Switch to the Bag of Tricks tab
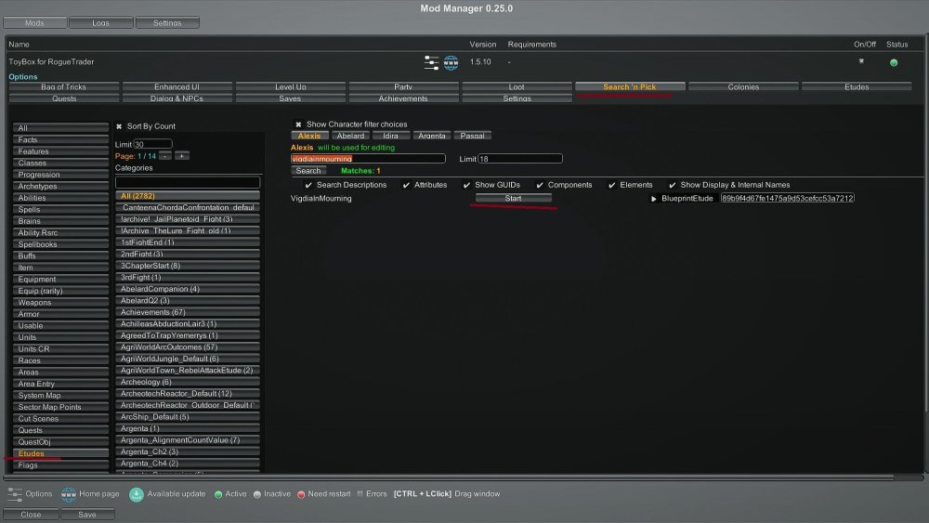This screenshot has height=523, width=929. (64, 87)
